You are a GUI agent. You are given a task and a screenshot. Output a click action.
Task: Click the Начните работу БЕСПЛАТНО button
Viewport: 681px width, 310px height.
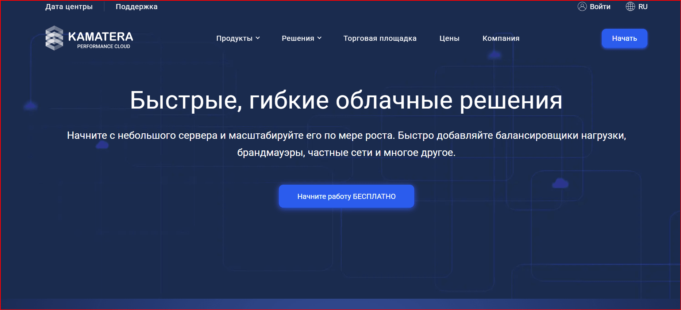coord(346,196)
